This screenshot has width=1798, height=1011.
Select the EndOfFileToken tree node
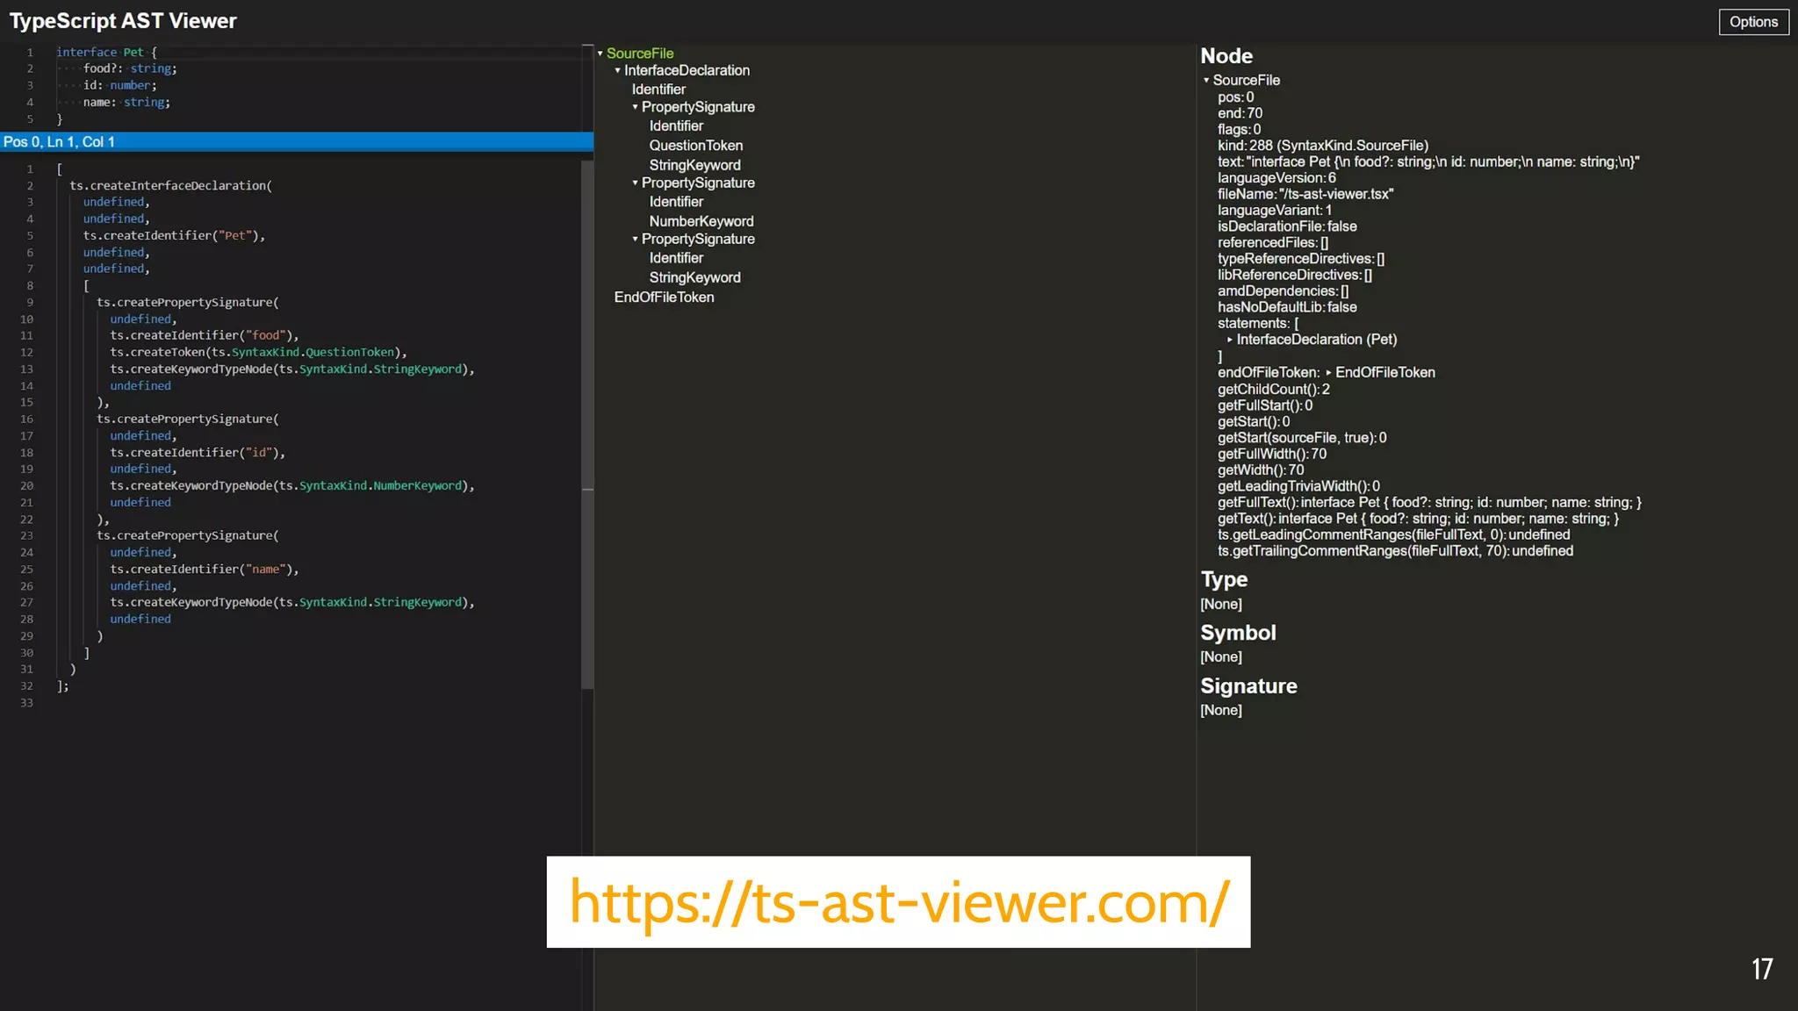664,298
